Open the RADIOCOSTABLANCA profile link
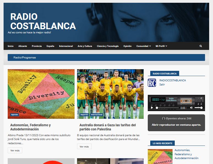The height and width of the screenshot is (164, 213). point(173,80)
